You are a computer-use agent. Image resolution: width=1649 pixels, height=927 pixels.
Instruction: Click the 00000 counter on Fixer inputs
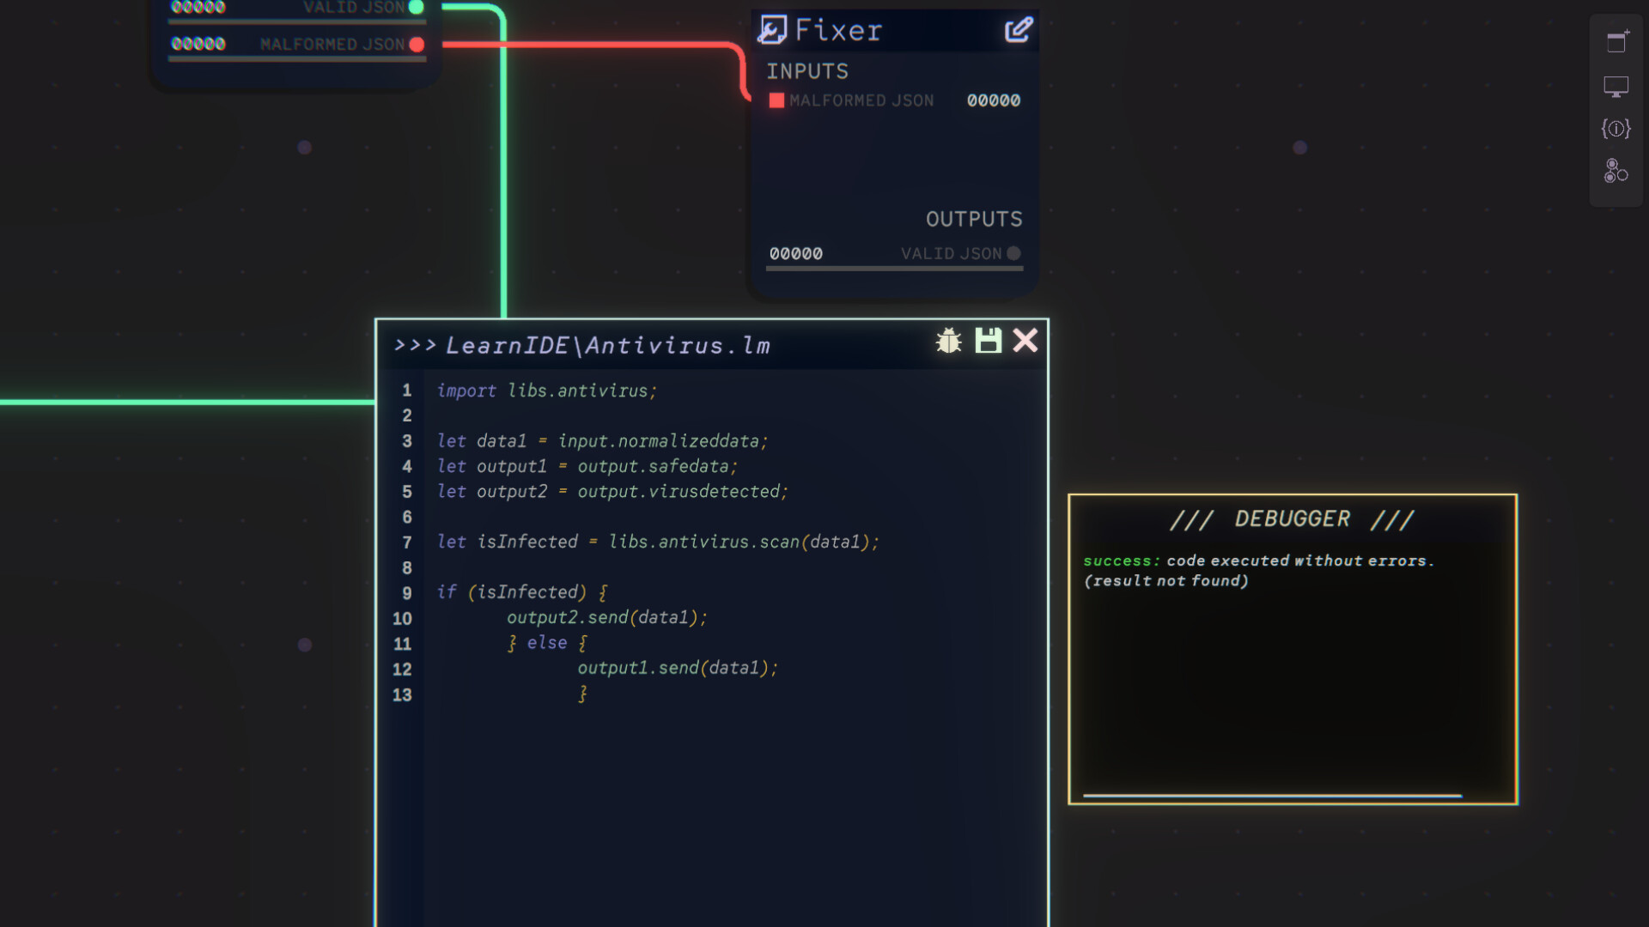pyautogui.click(x=993, y=100)
